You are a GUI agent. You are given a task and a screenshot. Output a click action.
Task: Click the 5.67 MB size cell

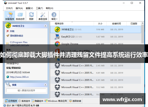(100, 37)
